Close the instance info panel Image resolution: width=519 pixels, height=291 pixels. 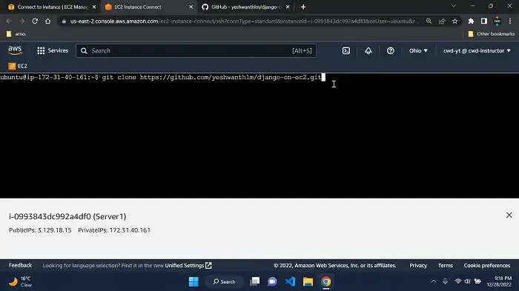click(509, 215)
